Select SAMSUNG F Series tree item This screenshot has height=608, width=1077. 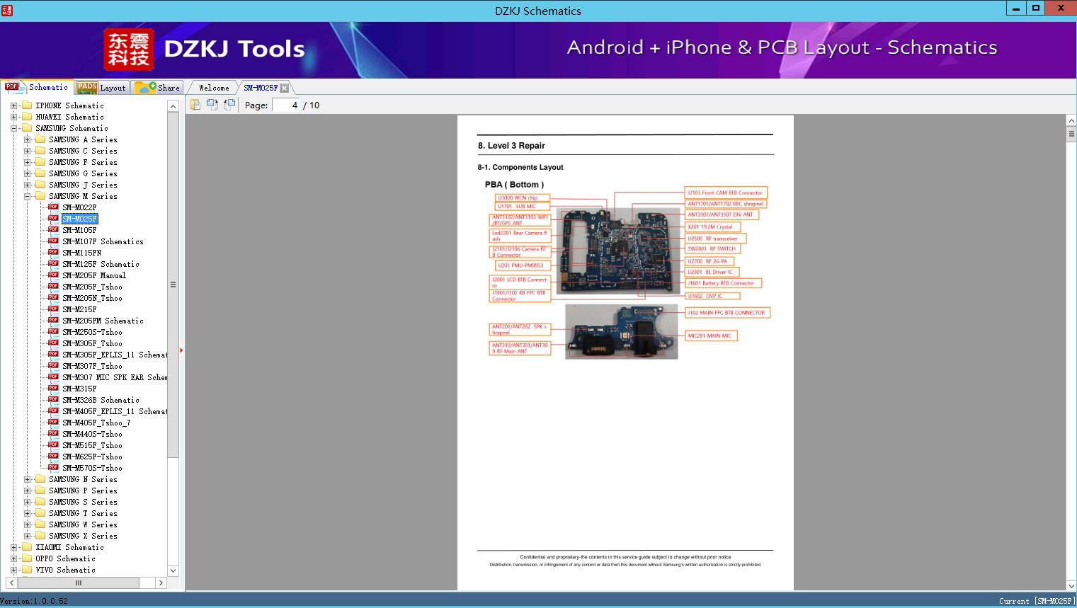pyautogui.click(x=83, y=162)
